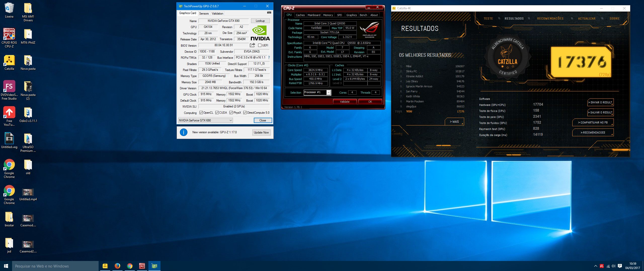Switch to the Mainboard tab in CPU-Z

(x=314, y=15)
